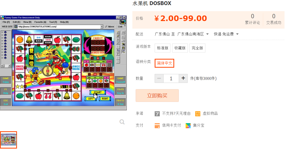Click the 广东佛山南海区 destination text
This screenshot has height=149, width=285.
pos(190,34)
